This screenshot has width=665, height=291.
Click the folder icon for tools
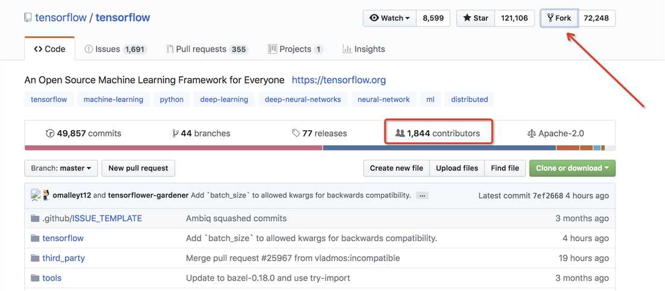pos(35,278)
